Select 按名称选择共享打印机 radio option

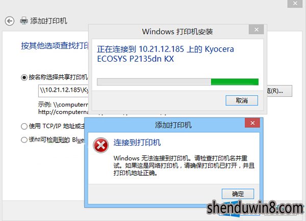pos(24,77)
